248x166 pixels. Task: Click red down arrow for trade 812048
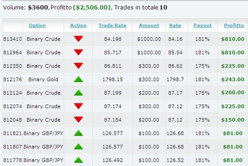[x=78, y=119]
